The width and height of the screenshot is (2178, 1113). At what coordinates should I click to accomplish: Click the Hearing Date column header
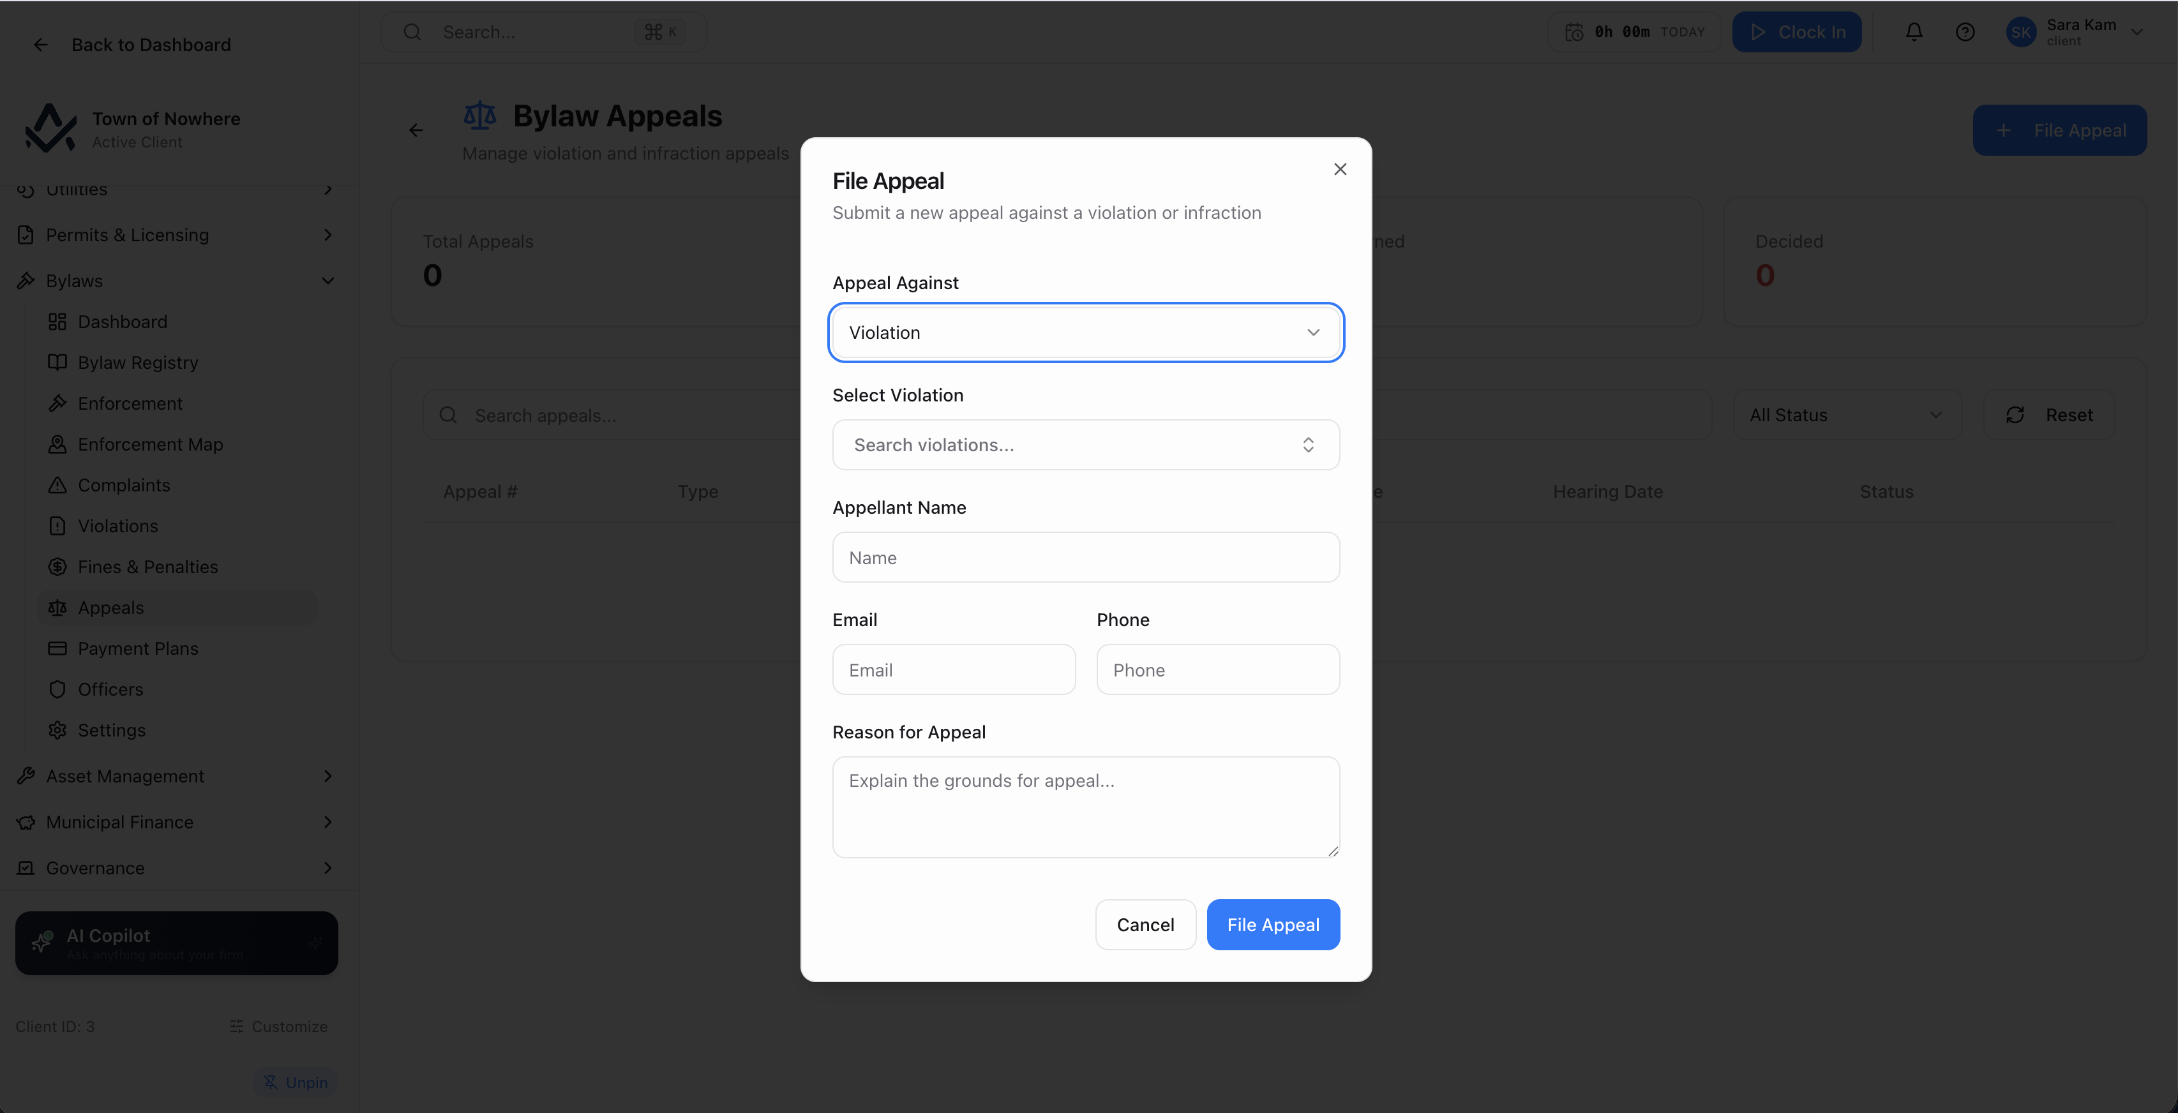(x=1608, y=492)
